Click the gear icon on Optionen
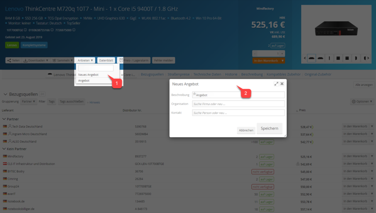Viewport: 376px width, 213px height. tap(354, 101)
